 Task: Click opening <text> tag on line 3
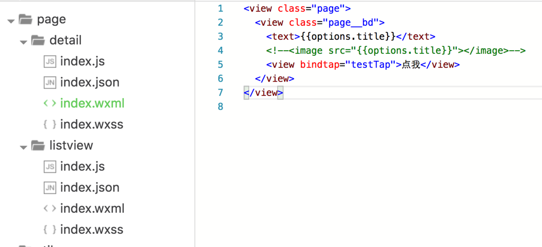283,37
